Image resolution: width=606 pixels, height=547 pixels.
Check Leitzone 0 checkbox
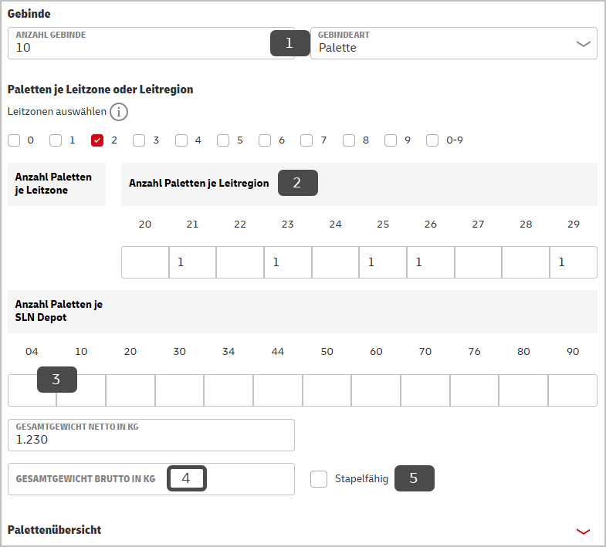tap(14, 140)
